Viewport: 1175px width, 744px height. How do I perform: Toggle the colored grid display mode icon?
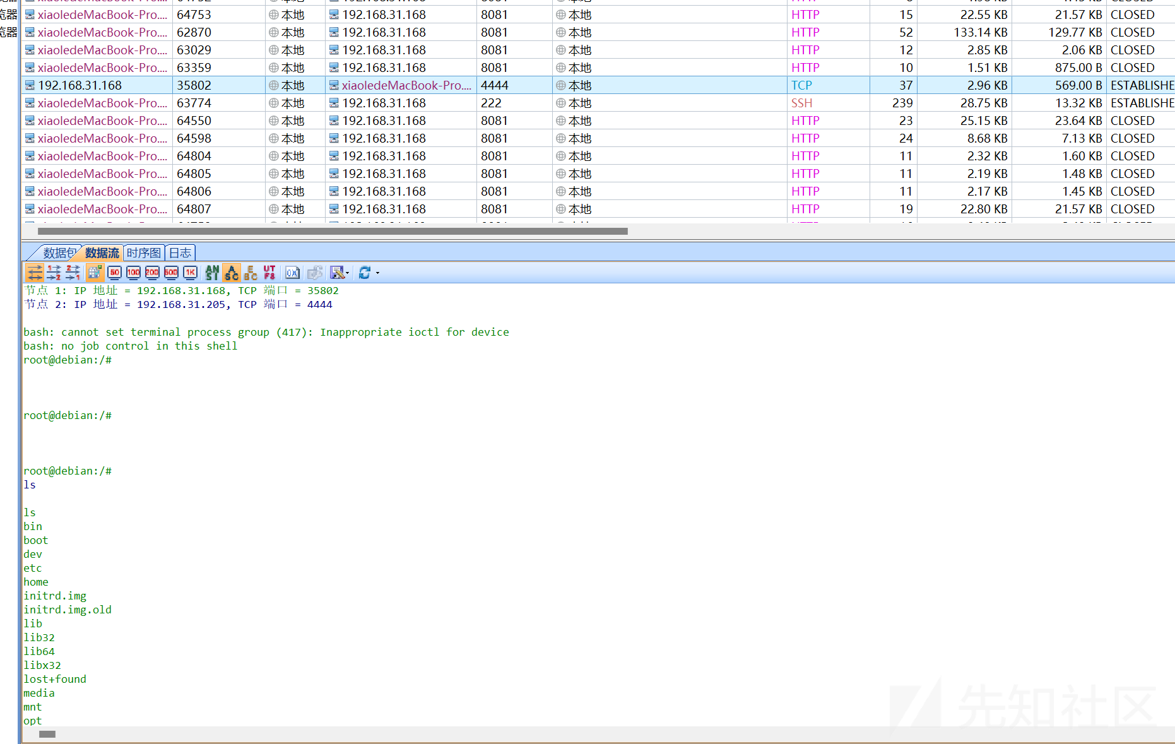click(95, 273)
